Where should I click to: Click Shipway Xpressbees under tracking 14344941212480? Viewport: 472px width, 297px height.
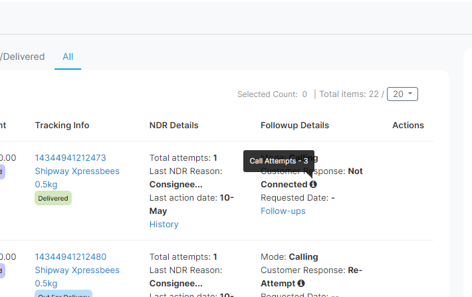point(77,270)
